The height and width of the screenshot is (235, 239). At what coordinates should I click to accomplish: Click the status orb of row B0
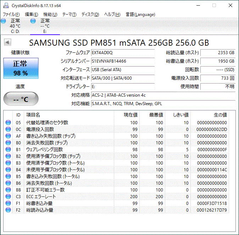pos(8,143)
